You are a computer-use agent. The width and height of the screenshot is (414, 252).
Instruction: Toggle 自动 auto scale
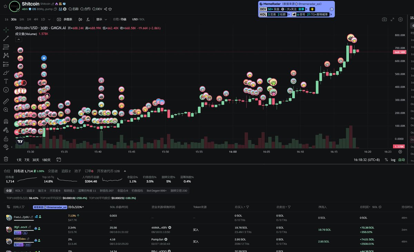[402, 160]
